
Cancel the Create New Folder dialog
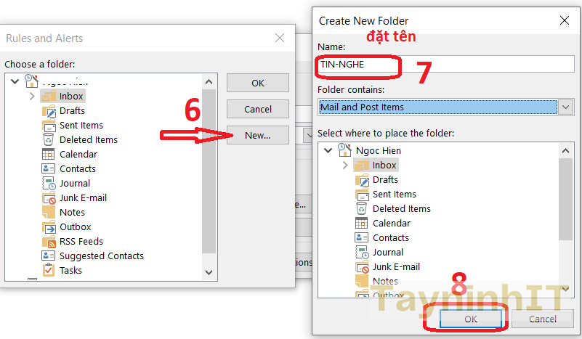pyautogui.click(x=543, y=319)
